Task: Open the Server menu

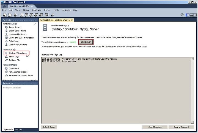Action: (x=47, y=10)
